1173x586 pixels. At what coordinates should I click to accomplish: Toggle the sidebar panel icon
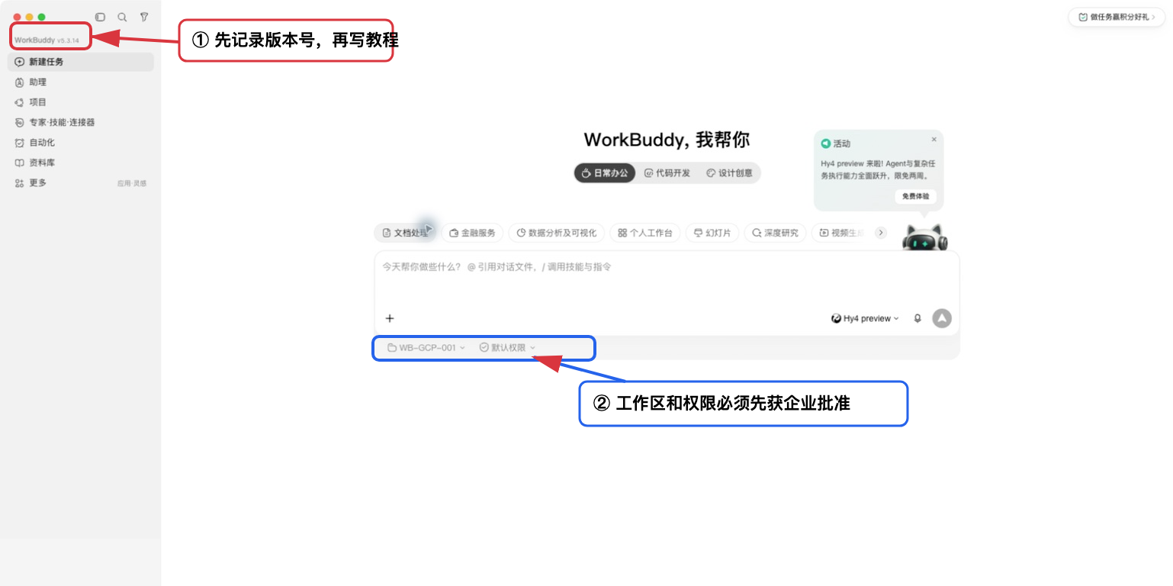[100, 17]
